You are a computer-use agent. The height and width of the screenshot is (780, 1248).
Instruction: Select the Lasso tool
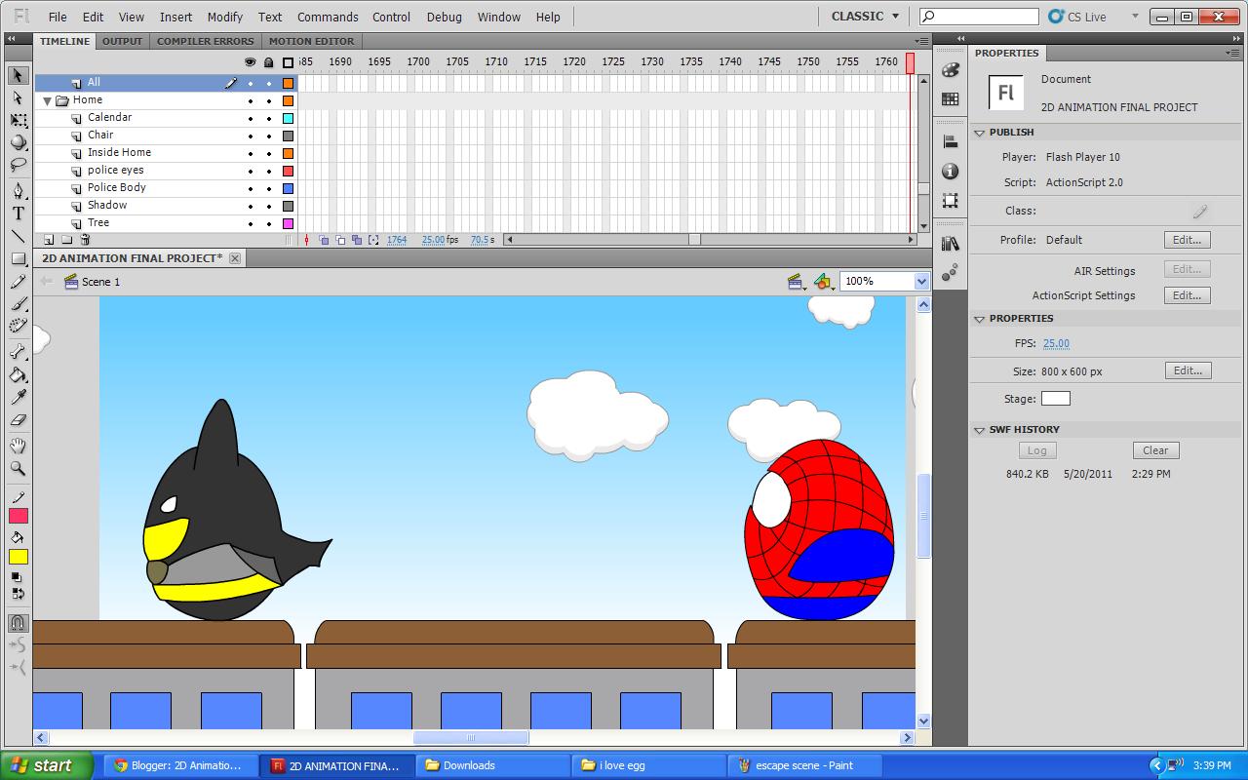pyautogui.click(x=18, y=166)
